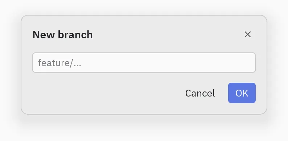This screenshot has width=288, height=141.
Task: Select the Cancel text button
Action: [200, 93]
